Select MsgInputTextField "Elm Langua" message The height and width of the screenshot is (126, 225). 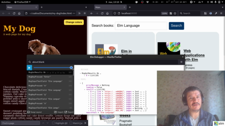[x=50, y=99]
